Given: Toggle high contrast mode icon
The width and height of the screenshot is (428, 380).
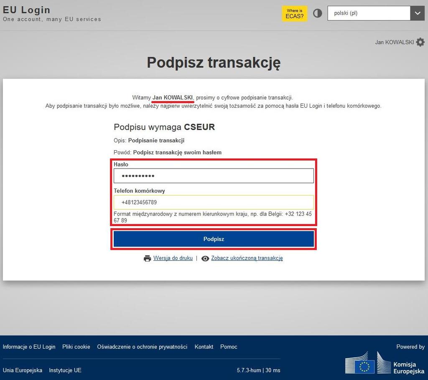Looking at the screenshot, I should click(317, 13).
